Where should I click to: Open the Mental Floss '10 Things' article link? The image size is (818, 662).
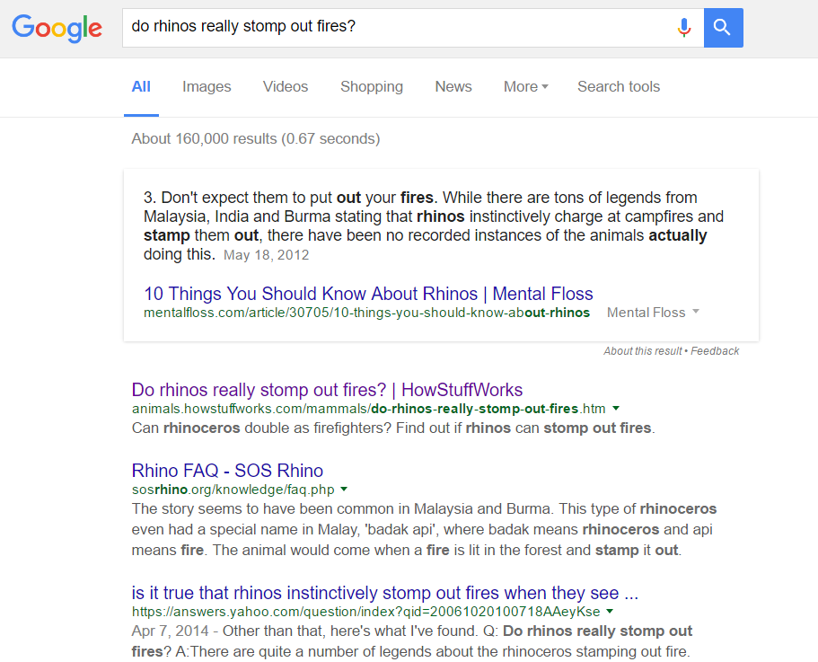pos(368,294)
